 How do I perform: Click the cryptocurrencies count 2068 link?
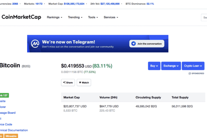coord(15,4)
